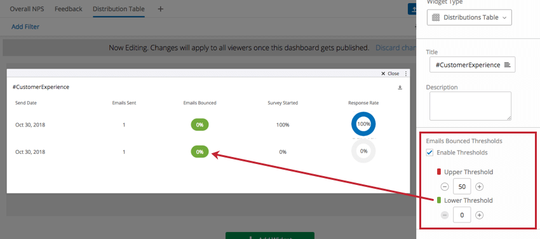This screenshot has height=239, width=540.
Task: Click the Description text area
Action: [470, 106]
